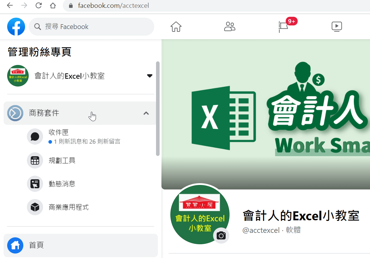Open 商務套件 label

[44, 113]
